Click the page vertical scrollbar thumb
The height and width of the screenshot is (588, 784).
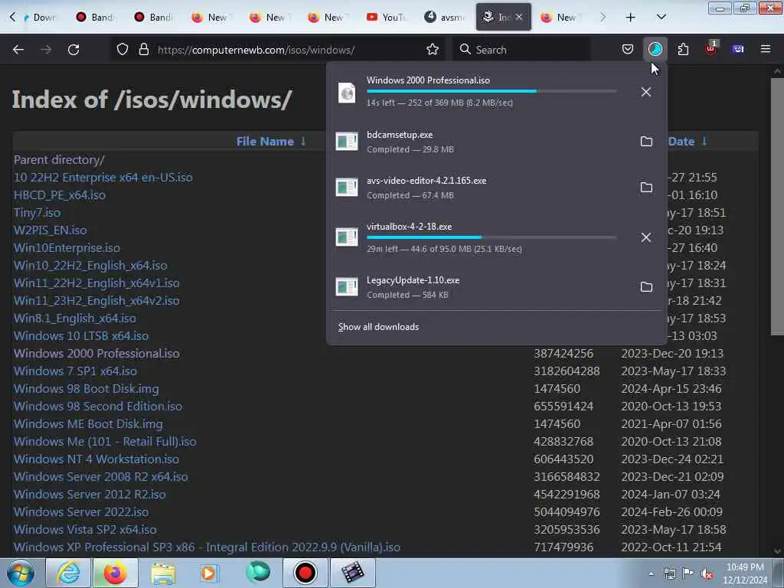pyautogui.click(x=777, y=206)
